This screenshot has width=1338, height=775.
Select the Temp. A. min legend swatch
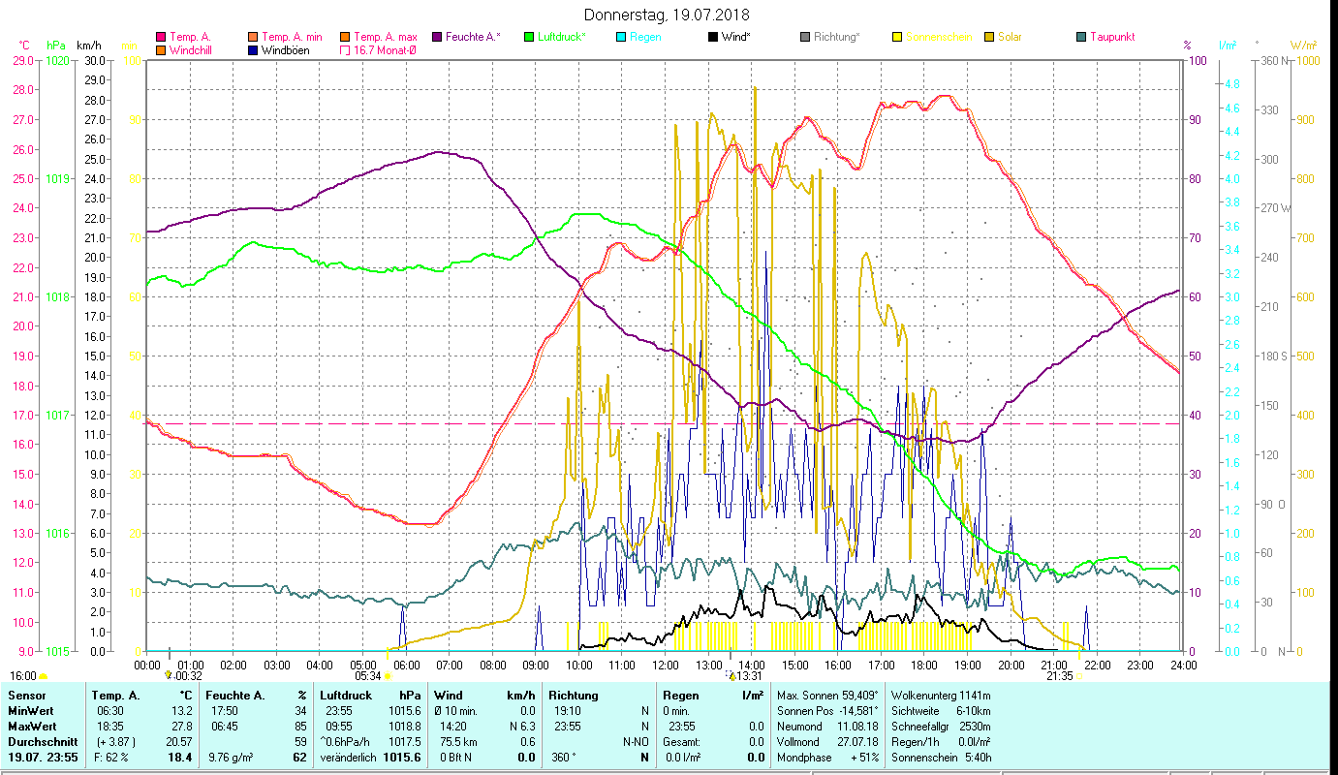253,37
